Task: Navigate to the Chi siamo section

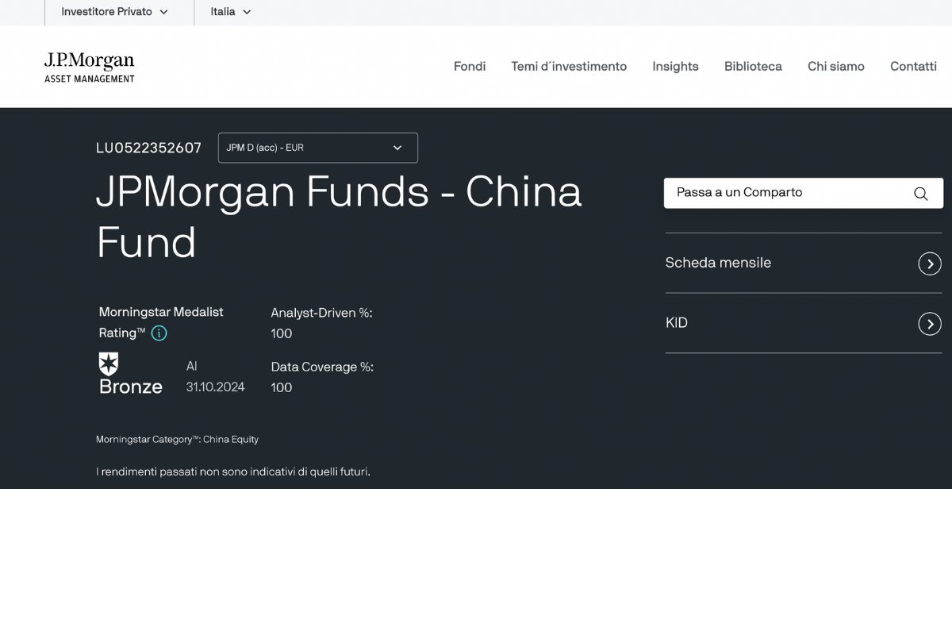Action: pyautogui.click(x=835, y=67)
